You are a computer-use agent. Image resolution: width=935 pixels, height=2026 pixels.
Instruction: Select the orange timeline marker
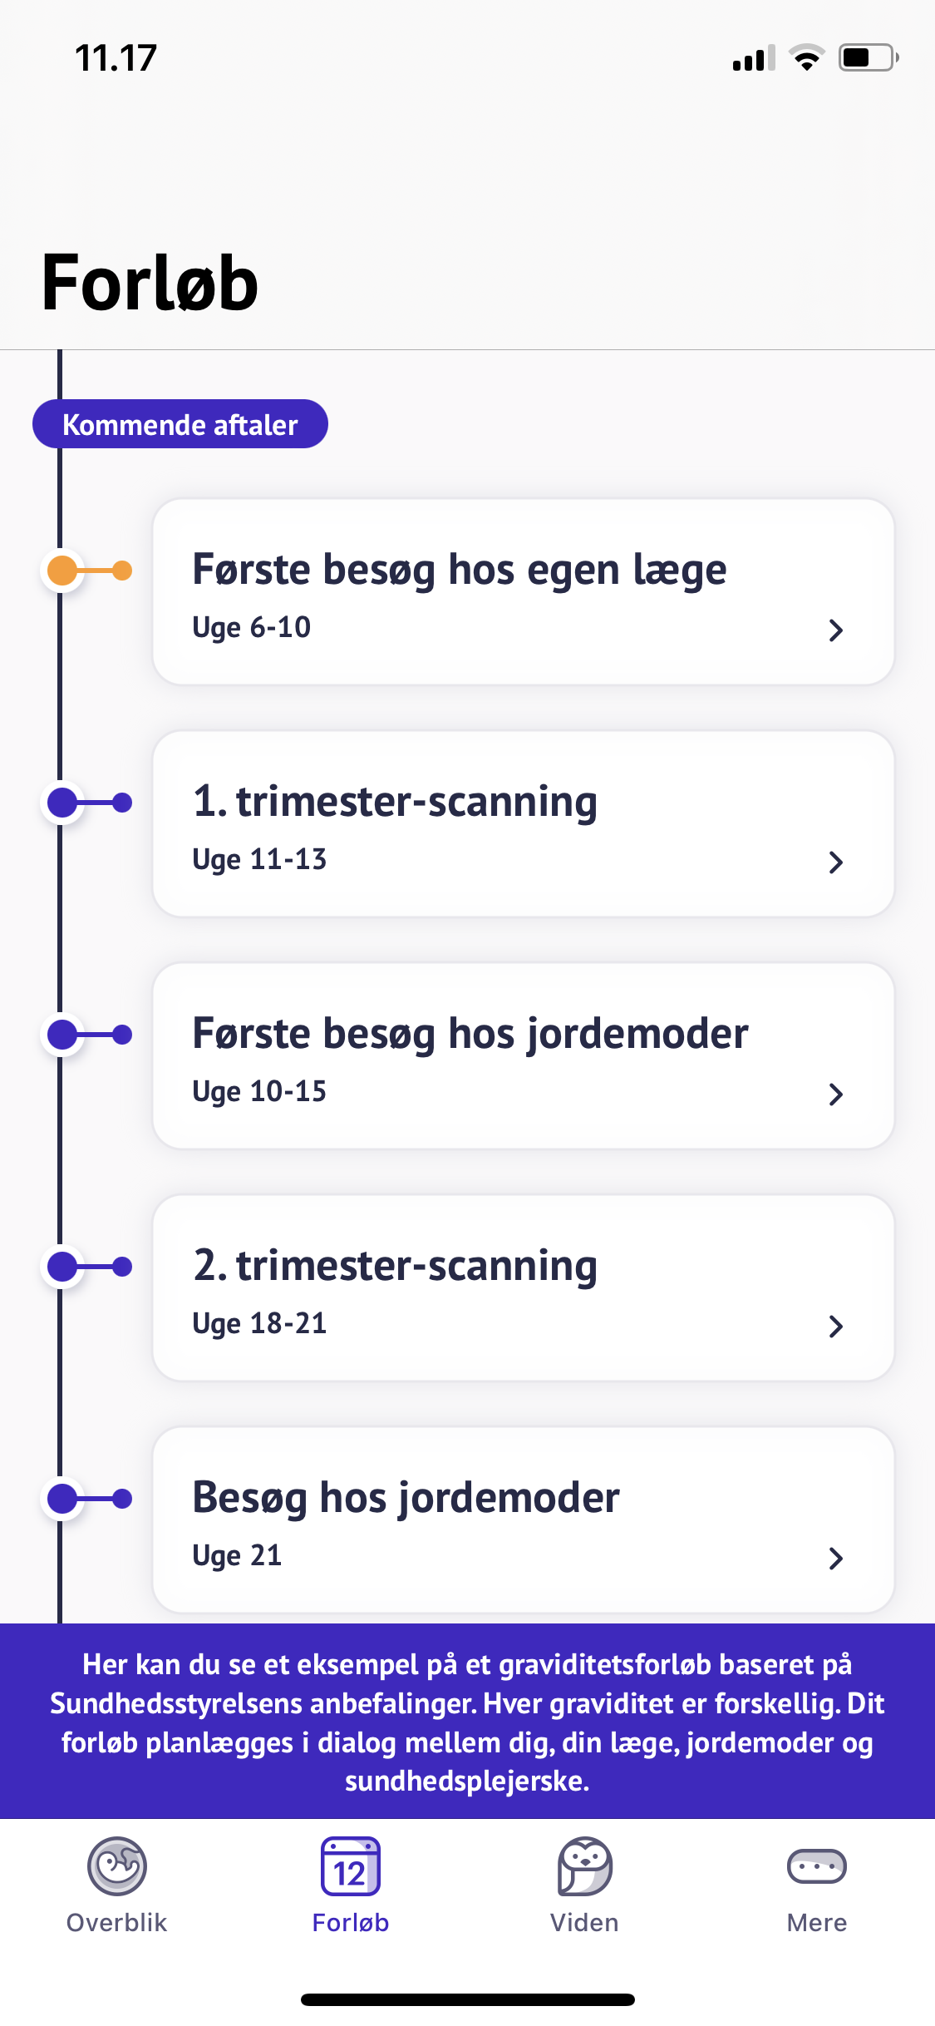(x=63, y=571)
